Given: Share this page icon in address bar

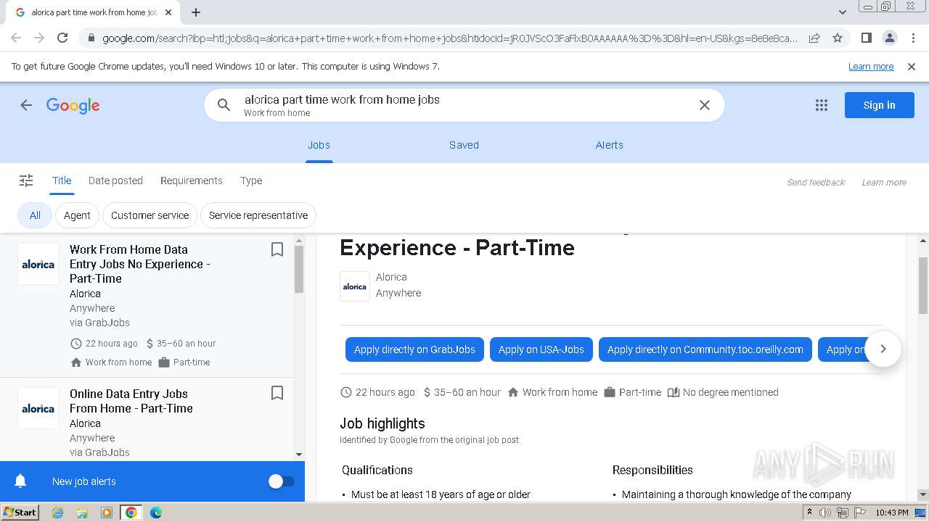Looking at the screenshot, I should click(814, 38).
